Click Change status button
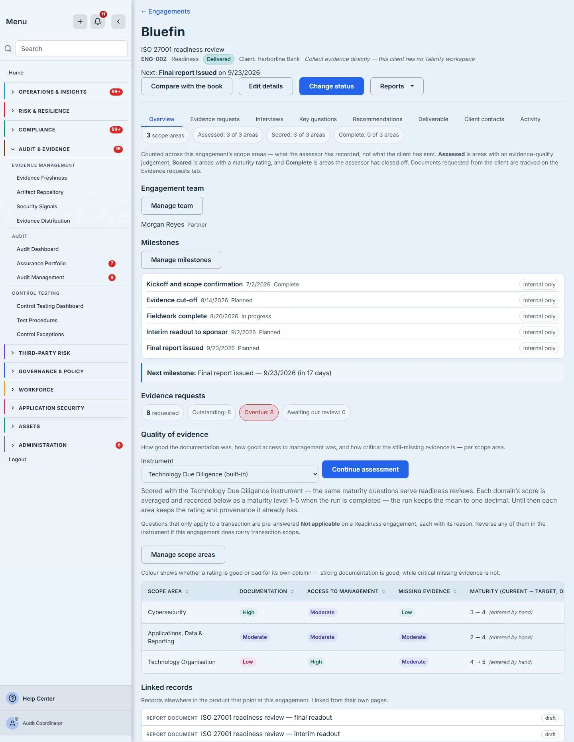This screenshot has height=742, width=574. coord(332,86)
